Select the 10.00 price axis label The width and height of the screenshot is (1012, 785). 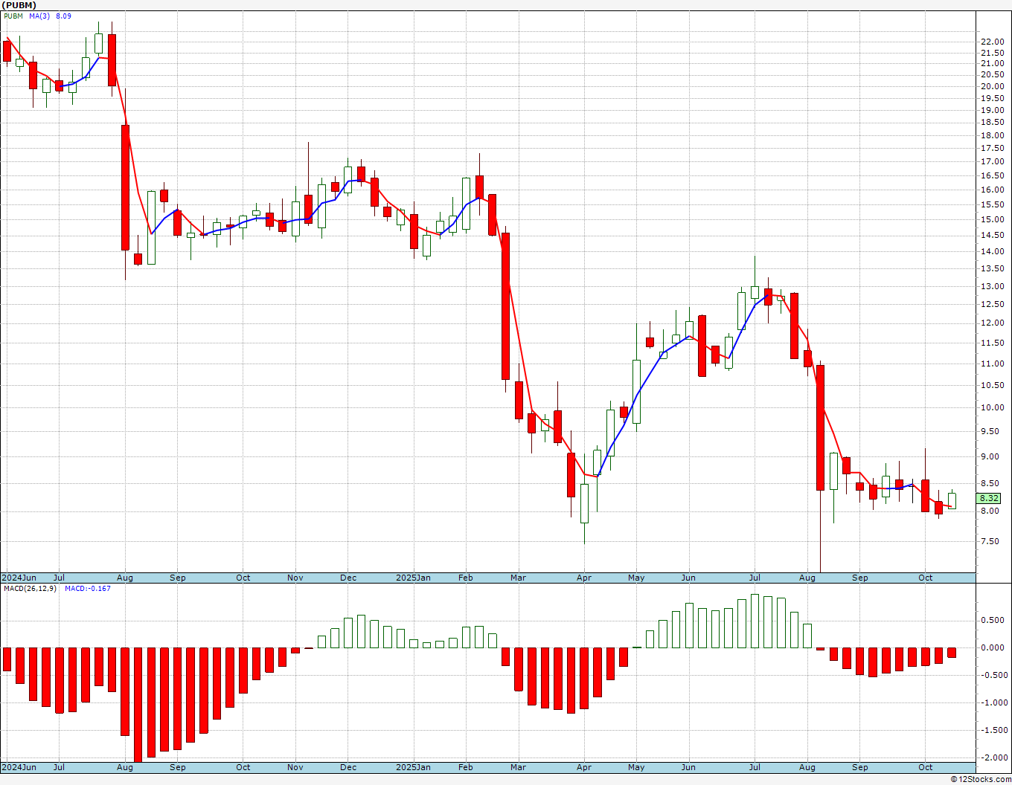pos(991,407)
